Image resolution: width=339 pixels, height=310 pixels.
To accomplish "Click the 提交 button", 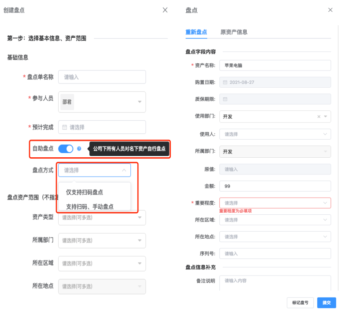I will click(x=326, y=302).
